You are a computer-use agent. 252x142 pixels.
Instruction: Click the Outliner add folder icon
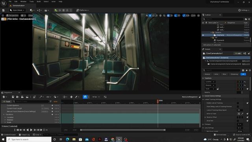tap(246, 19)
